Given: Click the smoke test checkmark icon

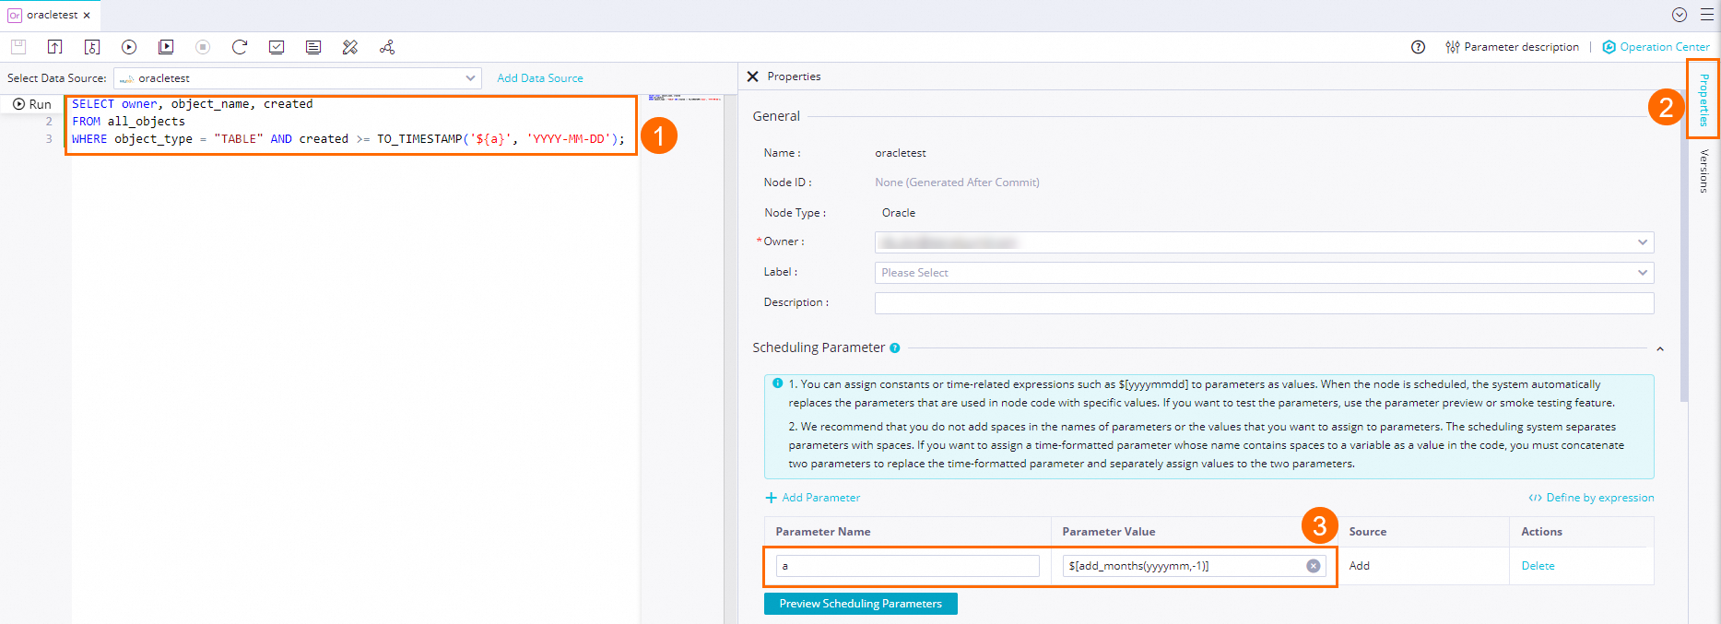Looking at the screenshot, I should [277, 47].
